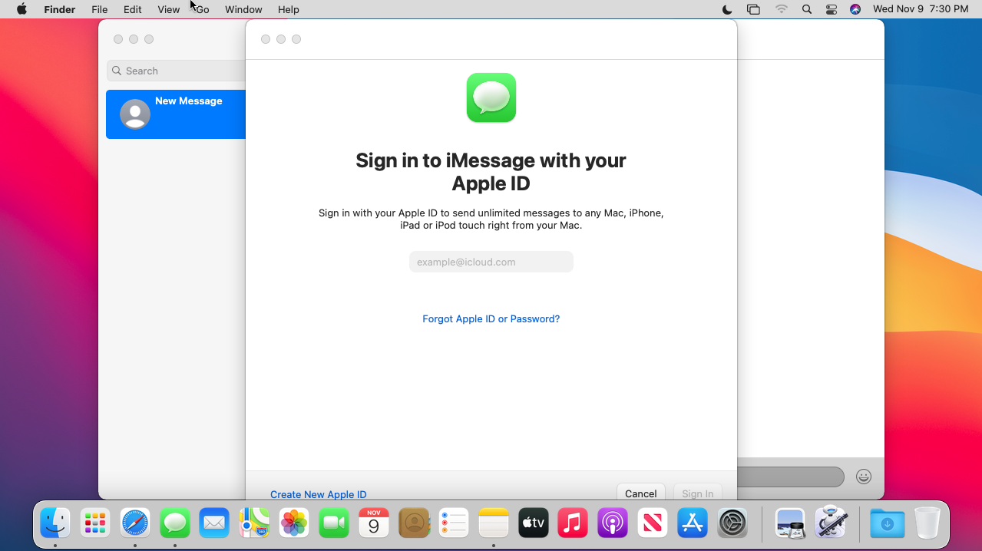Open Preview from the Dock

pyautogui.click(x=790, y=523)
